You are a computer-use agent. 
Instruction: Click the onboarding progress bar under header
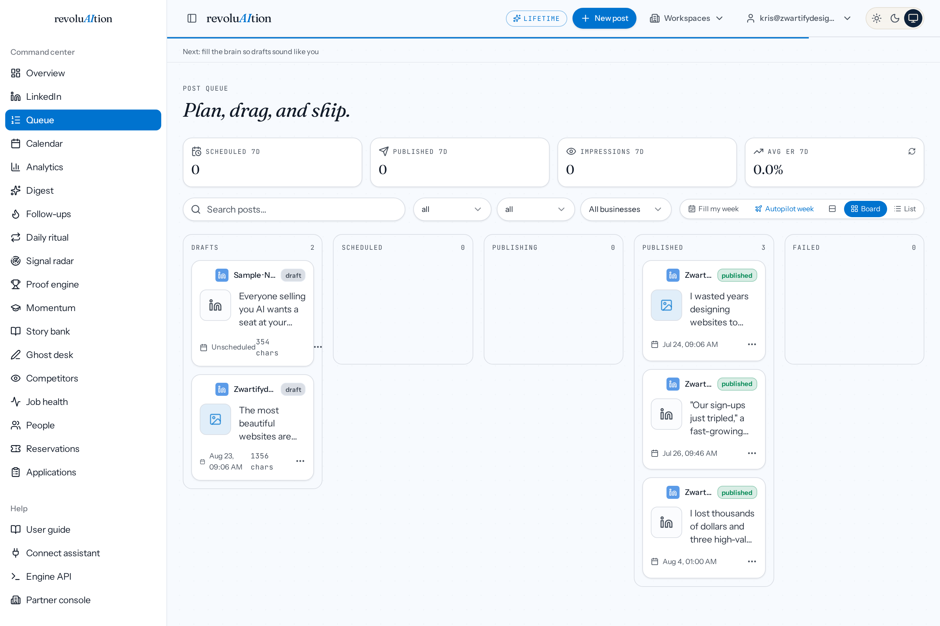tap(488, 37)
